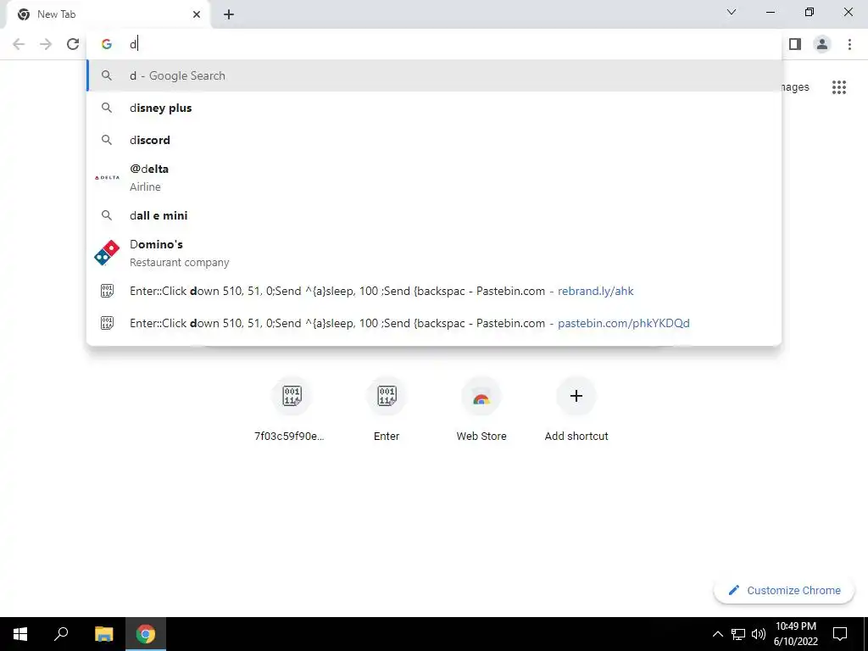Open the Enter shortcut tile
The width and height of the screenshot is (868, 651).
387,409
